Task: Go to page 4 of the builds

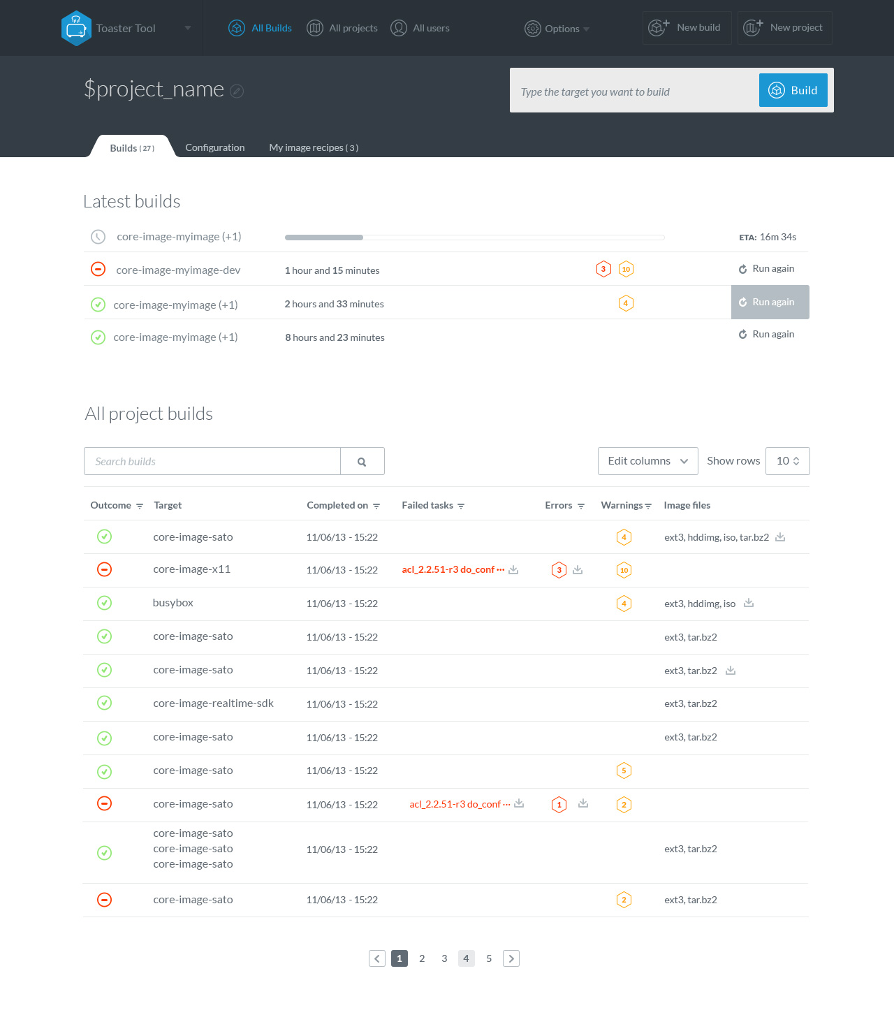Action: pyautogui.click(x=466, y=958)
